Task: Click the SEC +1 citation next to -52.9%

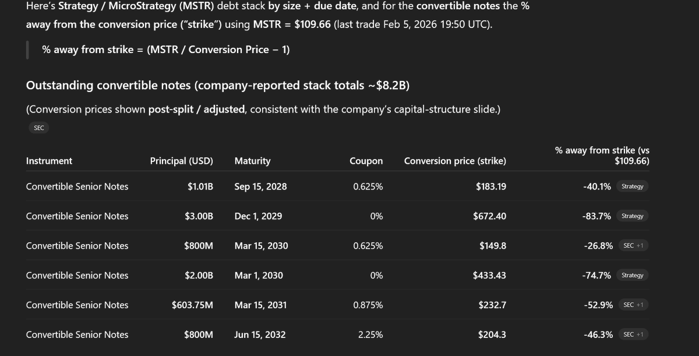Action: 633,305
